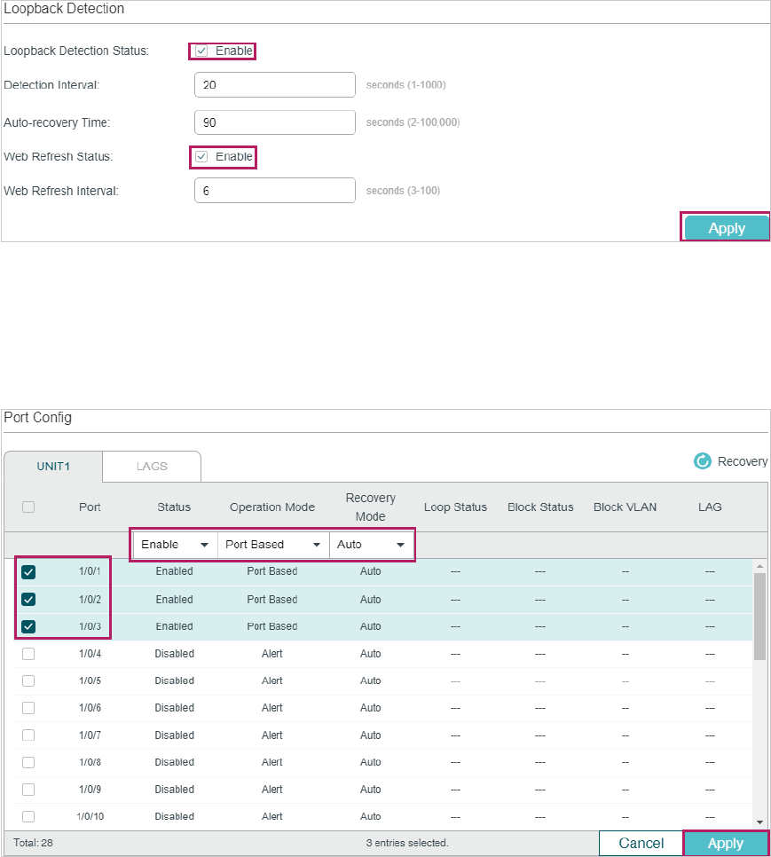This screenshot has width=771, height=857.
Task: Click the 'Total: 28' footer text
Action: [34, 843]
